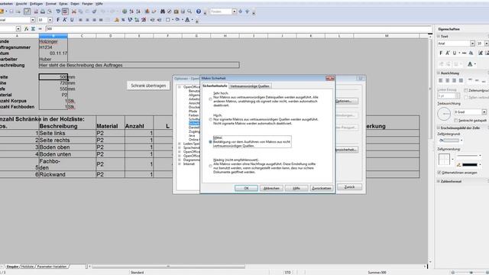Image resolution: width=489 pixels, height=275 pixels.
Task: Click the cell border grid icon in the sidebar
Action: coord(444,159)
